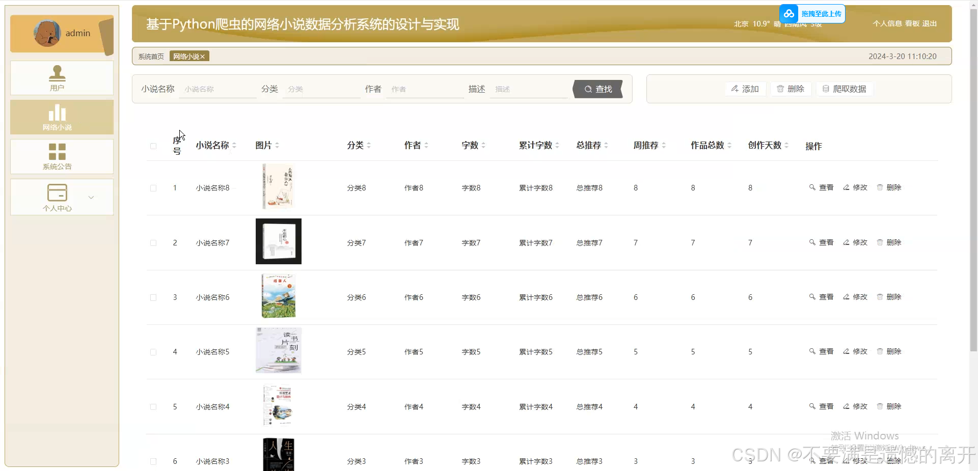This screenshot has width=978, height=471.
Task: Click 查看 for 小说名称5
Action: pos(821,351)
